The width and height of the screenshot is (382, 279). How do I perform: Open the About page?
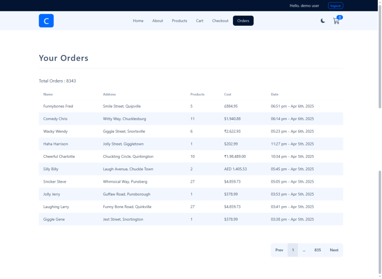point(158,21)
